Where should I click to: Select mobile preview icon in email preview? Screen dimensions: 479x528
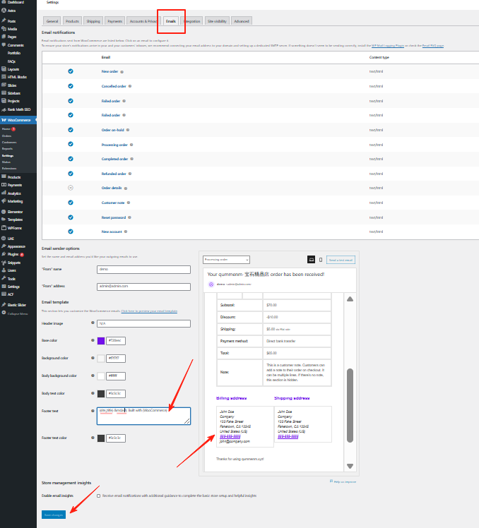pyautogui.click(x=321, y=260)
